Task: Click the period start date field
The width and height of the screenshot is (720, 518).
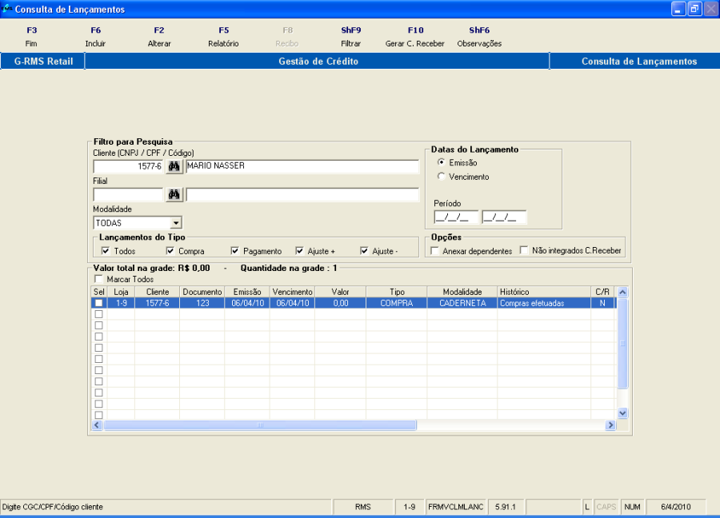Action: point(456,217)
